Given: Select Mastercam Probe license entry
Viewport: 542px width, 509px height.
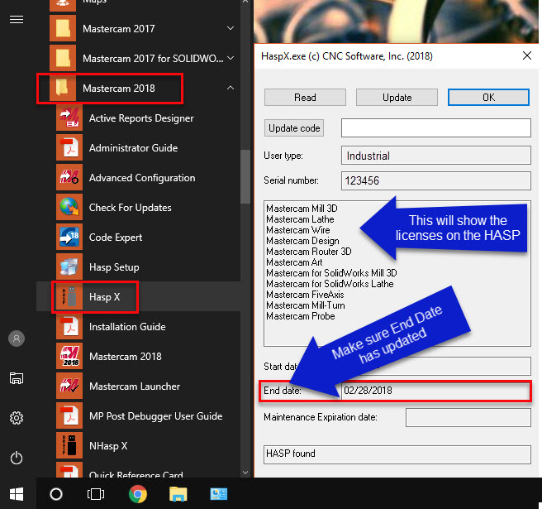Looking at the screenshot, I should point(301,316).
